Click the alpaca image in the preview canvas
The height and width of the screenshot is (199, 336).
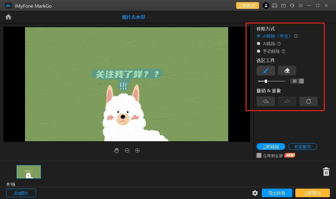pos(126,84)
